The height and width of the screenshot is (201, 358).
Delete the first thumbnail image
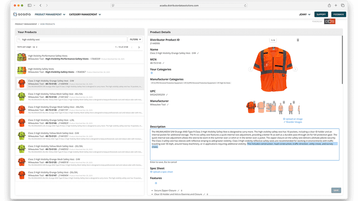[254, 102]
